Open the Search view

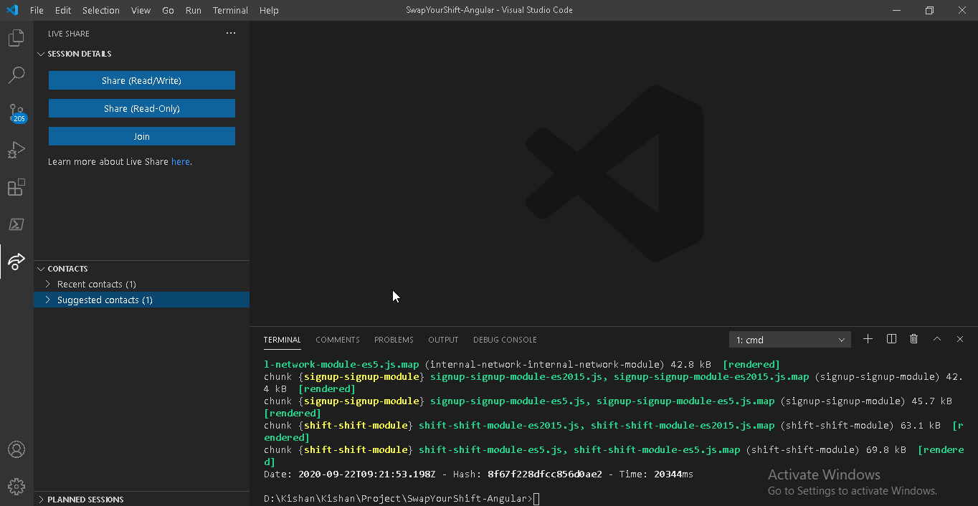click(x=16, y=75)
